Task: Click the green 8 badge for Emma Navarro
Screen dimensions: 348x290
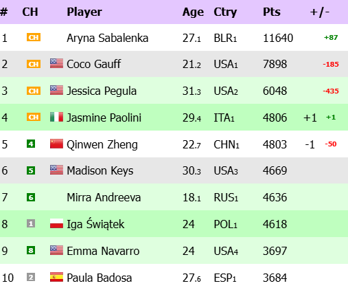Action: click(31, 250)
